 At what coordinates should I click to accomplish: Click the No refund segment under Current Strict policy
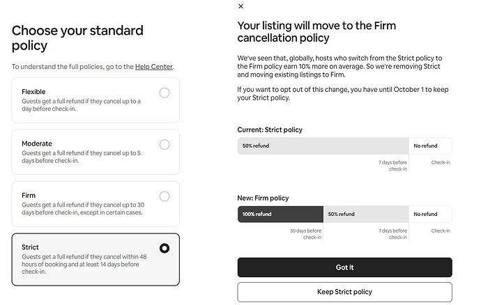coord(430,146)
